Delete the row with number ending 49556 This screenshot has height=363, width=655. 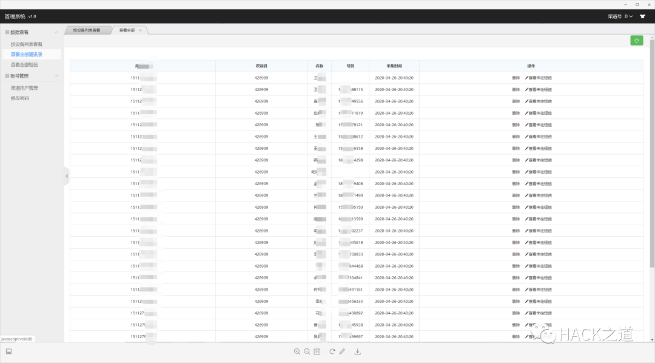[516, 101]
